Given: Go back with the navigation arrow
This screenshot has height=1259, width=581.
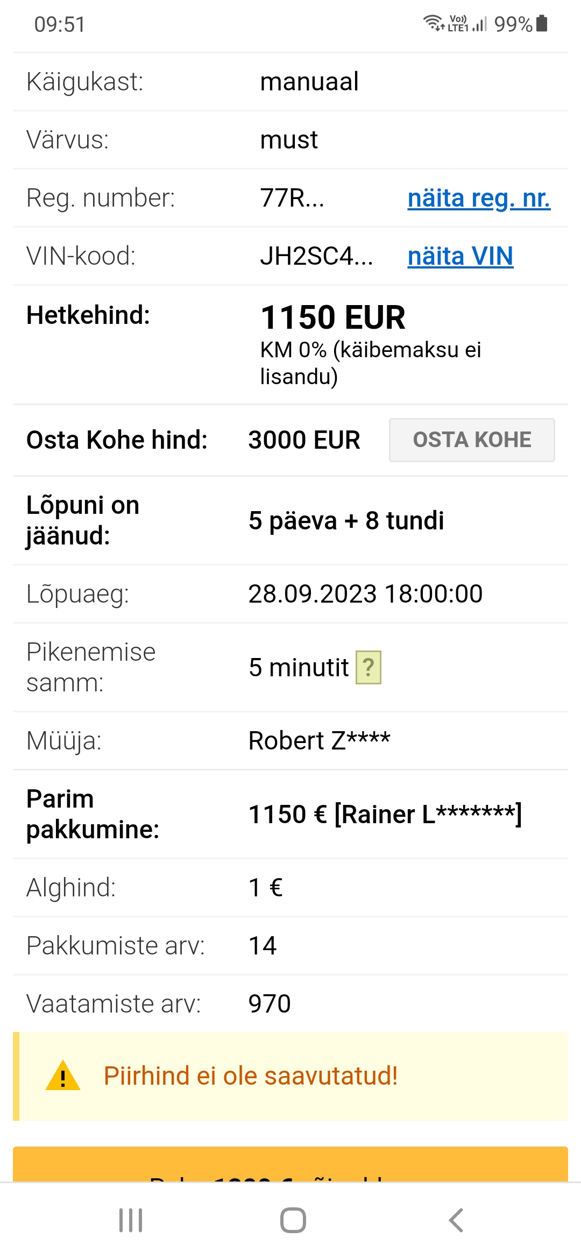Looking at the screenshot, I should click(x=456, y=1220).
